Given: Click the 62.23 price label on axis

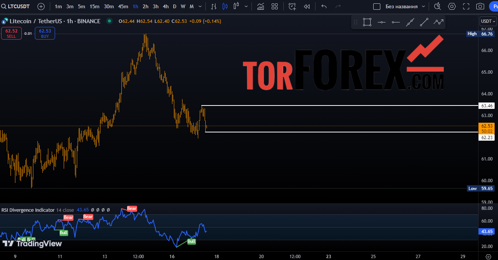Looking at the screenshot, I should tap(487, 138).
